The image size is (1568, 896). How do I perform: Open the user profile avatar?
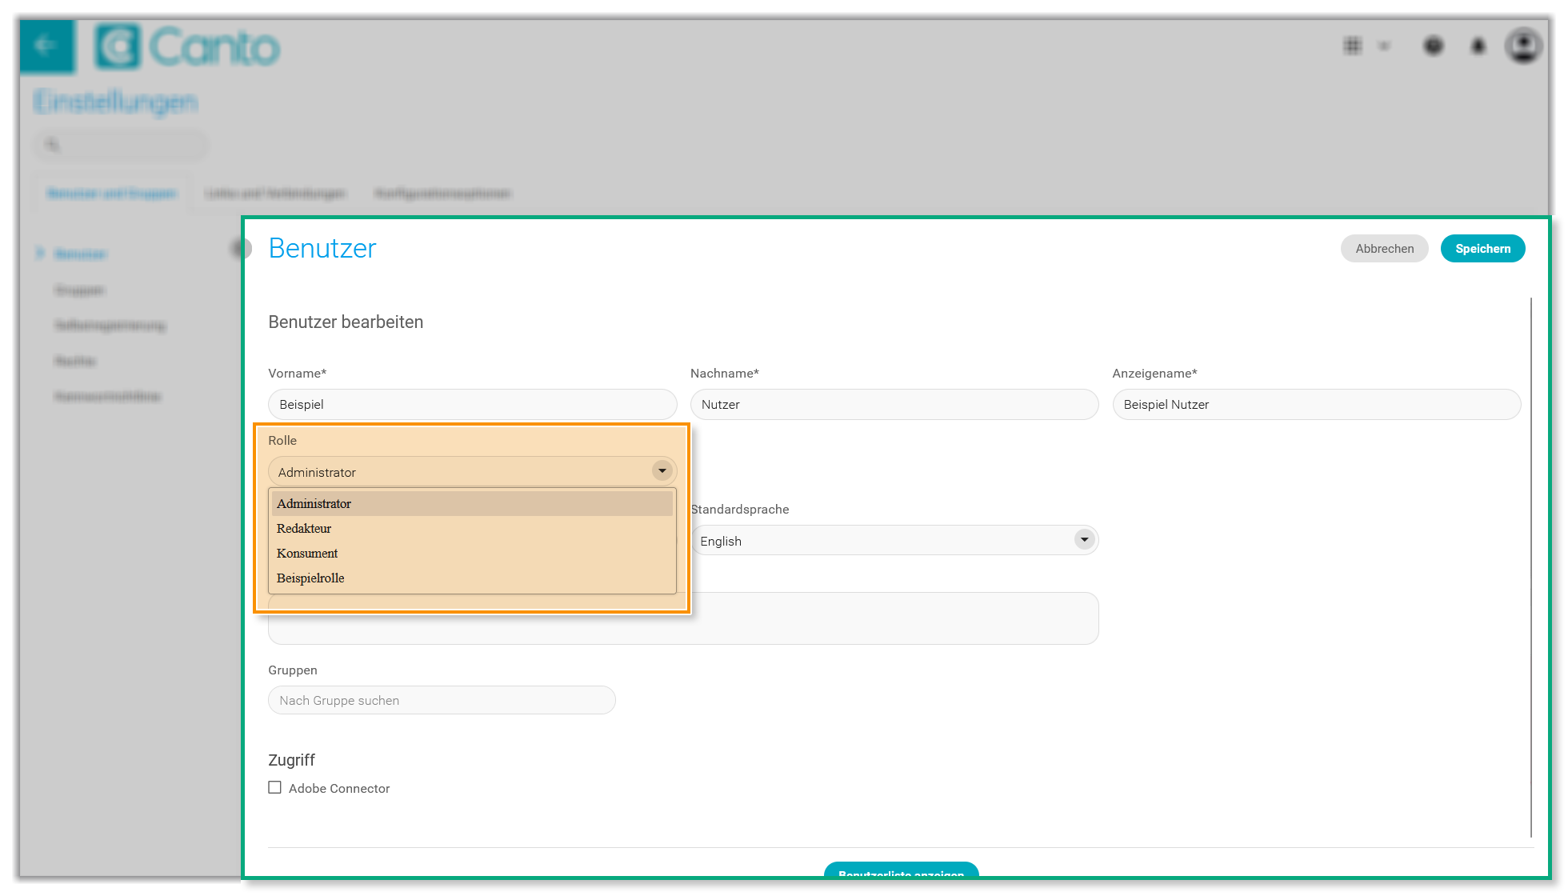click(1523, 46)
